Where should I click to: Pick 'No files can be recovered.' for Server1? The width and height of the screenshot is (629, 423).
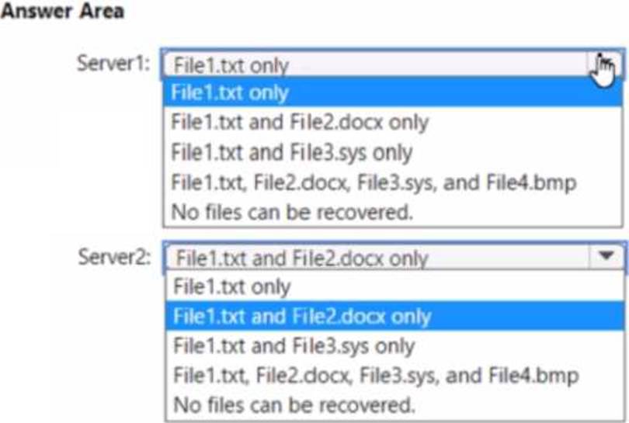(393, 212)
